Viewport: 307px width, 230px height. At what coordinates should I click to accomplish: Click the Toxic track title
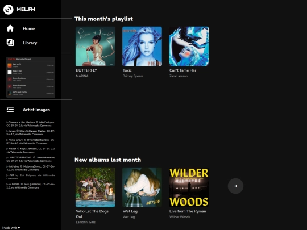127,70
